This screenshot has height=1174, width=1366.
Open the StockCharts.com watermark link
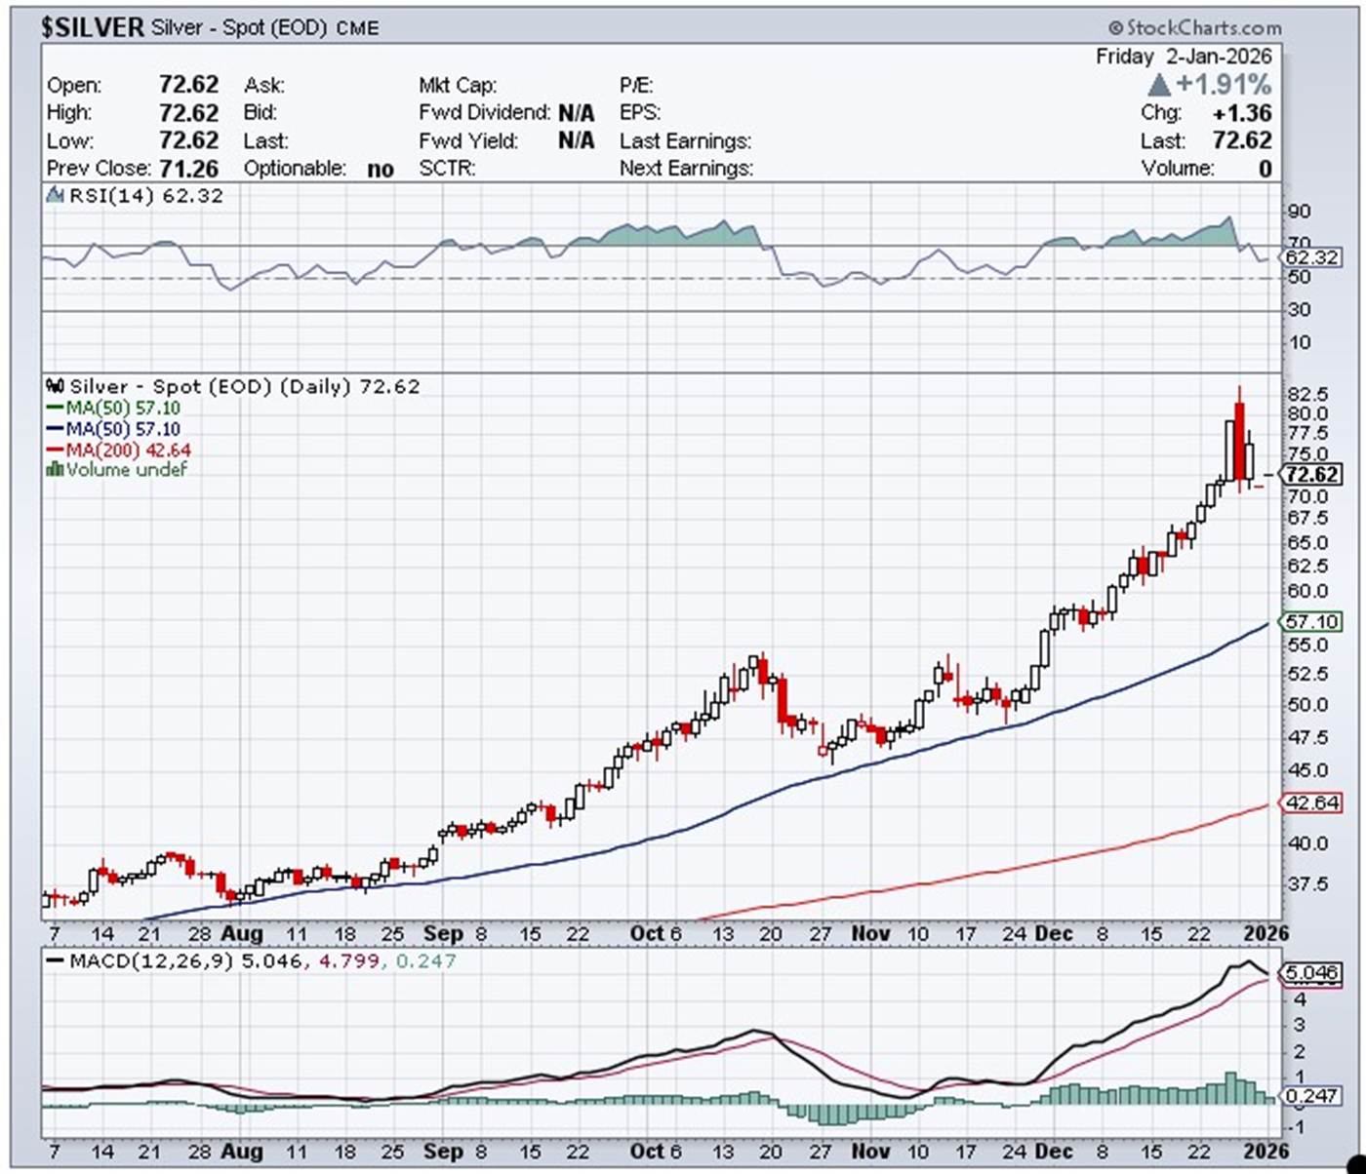tap(1194, 27)
